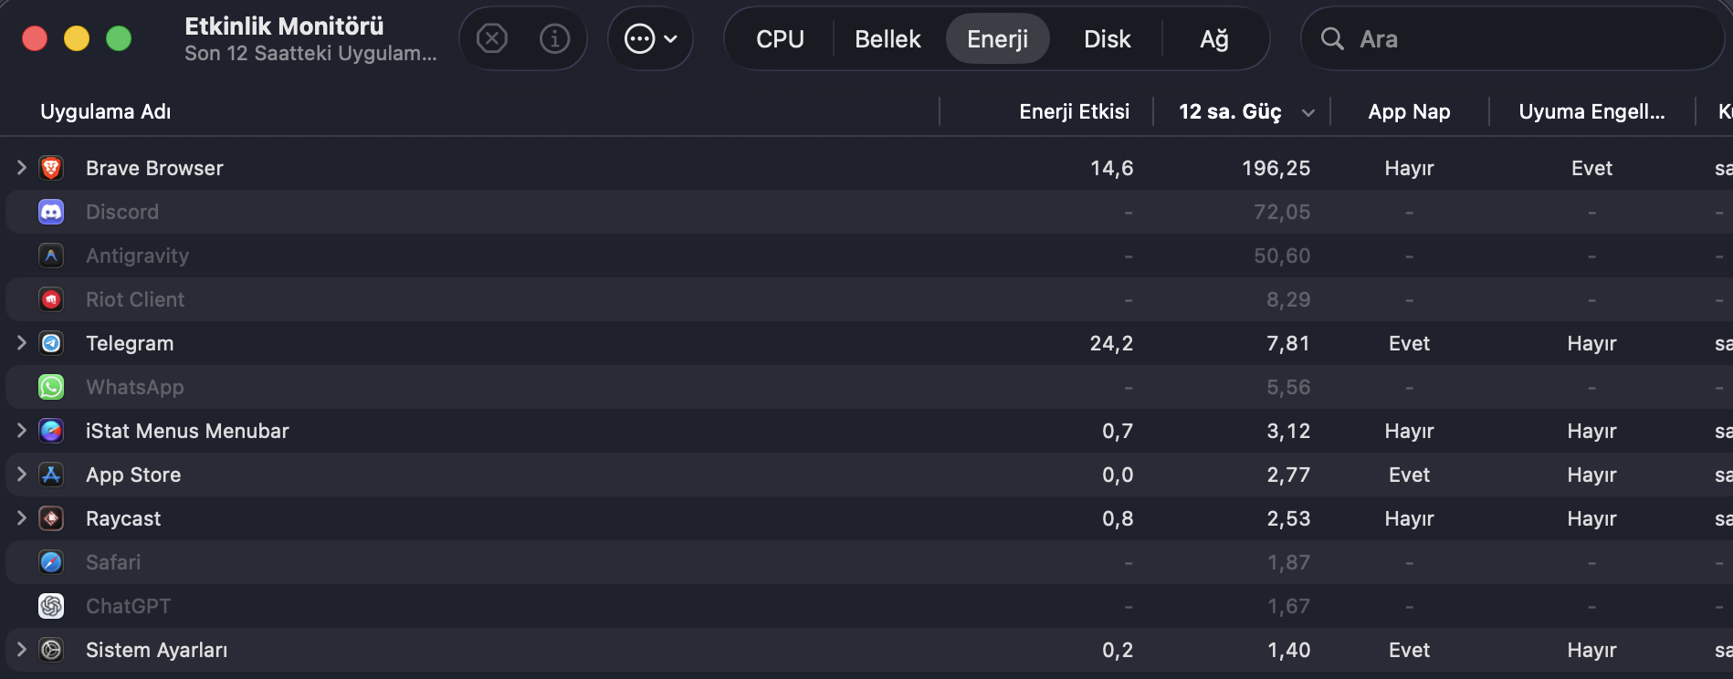Click the Ara search field
The image size is (1733, 679).
tap(1512, 38)
